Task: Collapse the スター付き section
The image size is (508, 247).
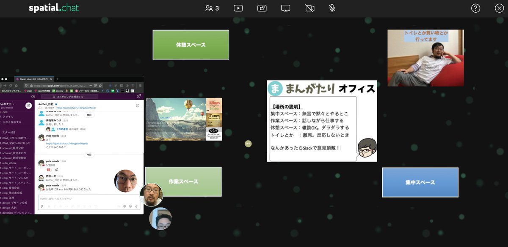Action: (x=8, y=132)
